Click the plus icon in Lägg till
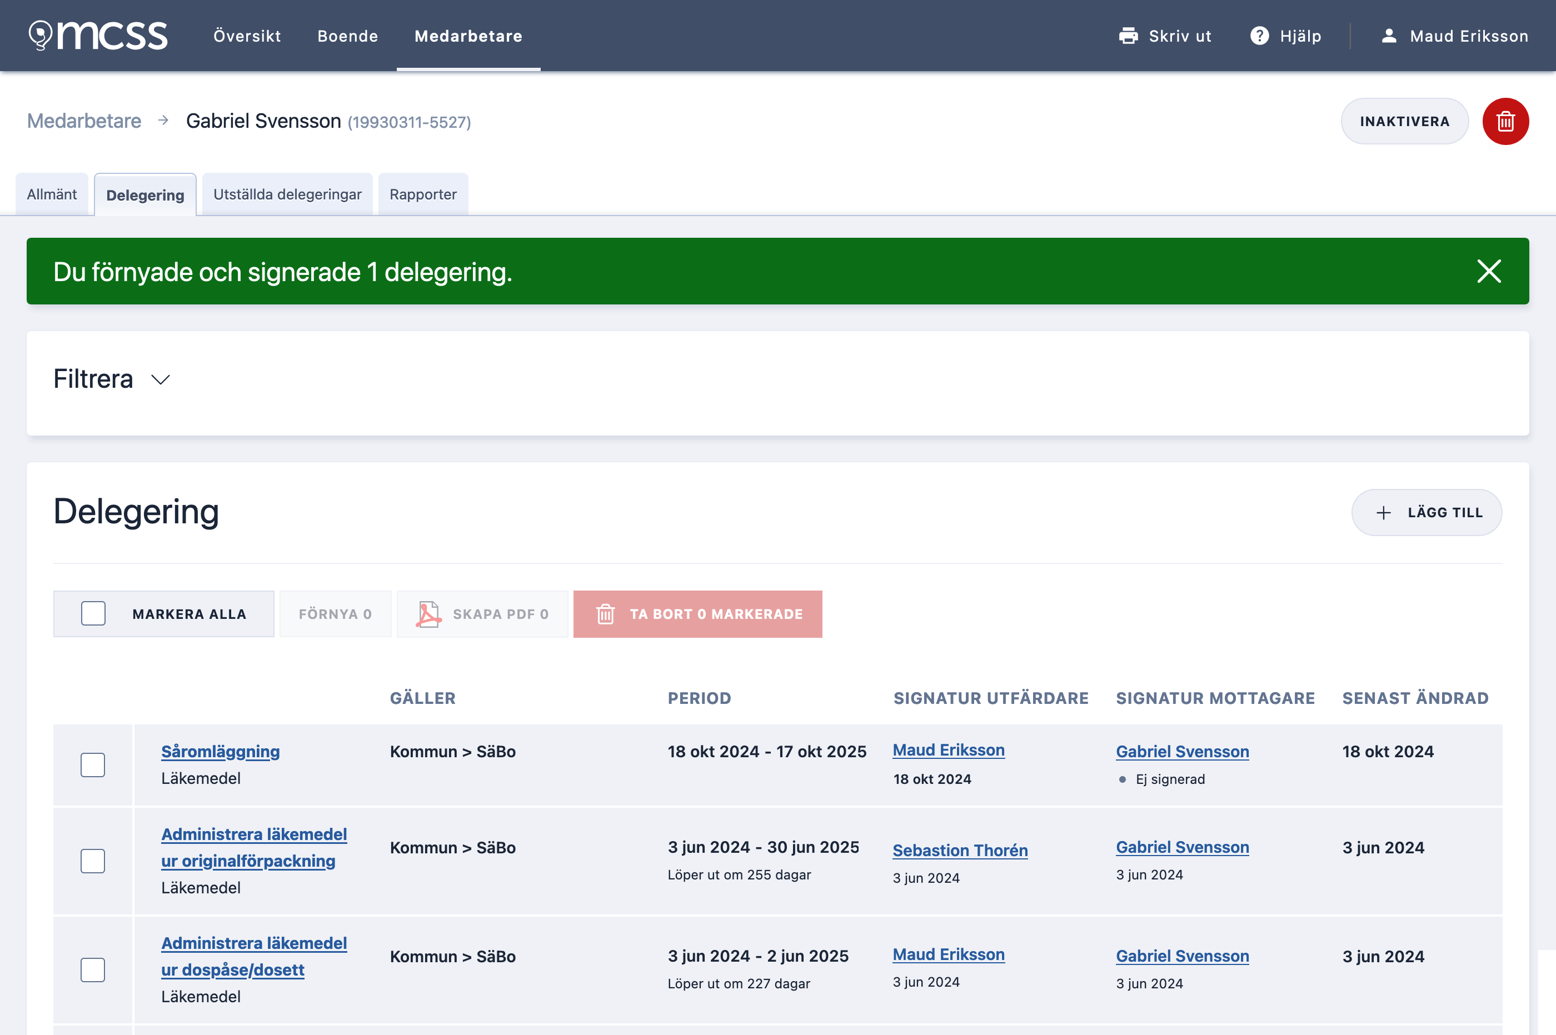Screen dimensions: 1556x1035 (x=1383, y=513)
